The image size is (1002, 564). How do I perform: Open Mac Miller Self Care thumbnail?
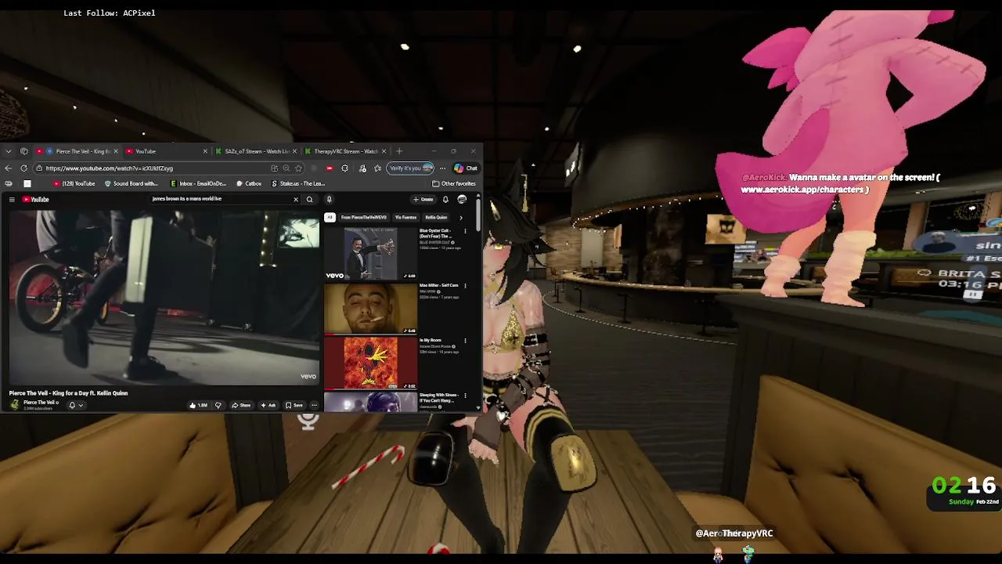point(371,308)
